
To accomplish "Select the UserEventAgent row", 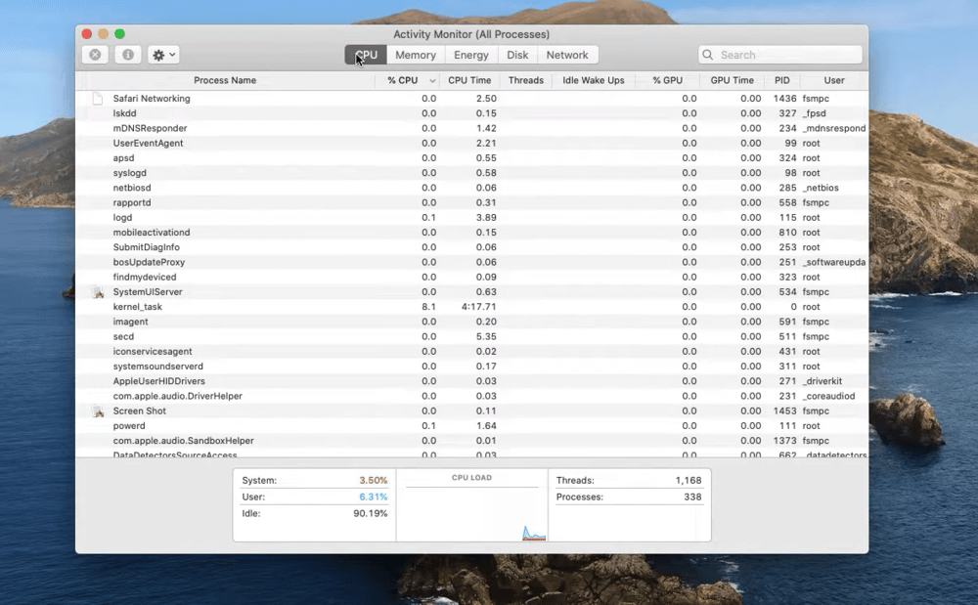I will [471, 144].
